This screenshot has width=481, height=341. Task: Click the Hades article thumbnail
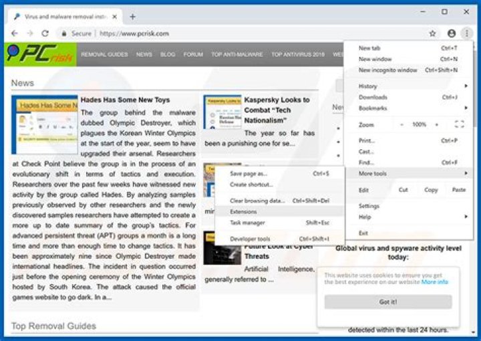coord(45,124)
